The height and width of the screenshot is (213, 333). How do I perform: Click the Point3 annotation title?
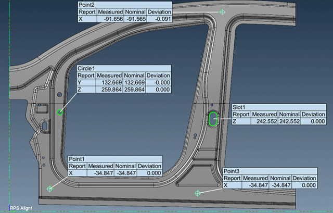tap(232, 171)
